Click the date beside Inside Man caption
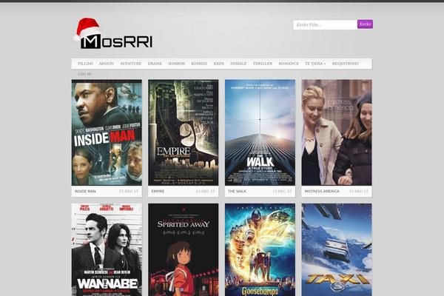Screen dimensions: 444x296 click(x=129, y=192)
